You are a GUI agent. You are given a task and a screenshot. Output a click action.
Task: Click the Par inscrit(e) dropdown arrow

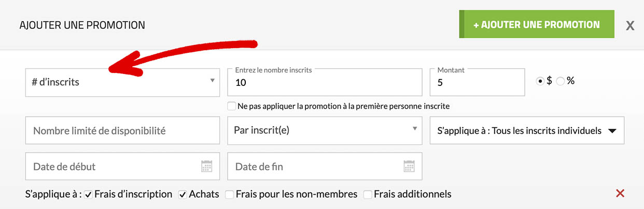coord(414,129)
